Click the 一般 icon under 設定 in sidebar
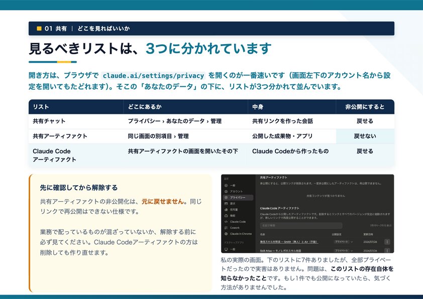This screenshot has width=423, height=299. pos(226,185)
